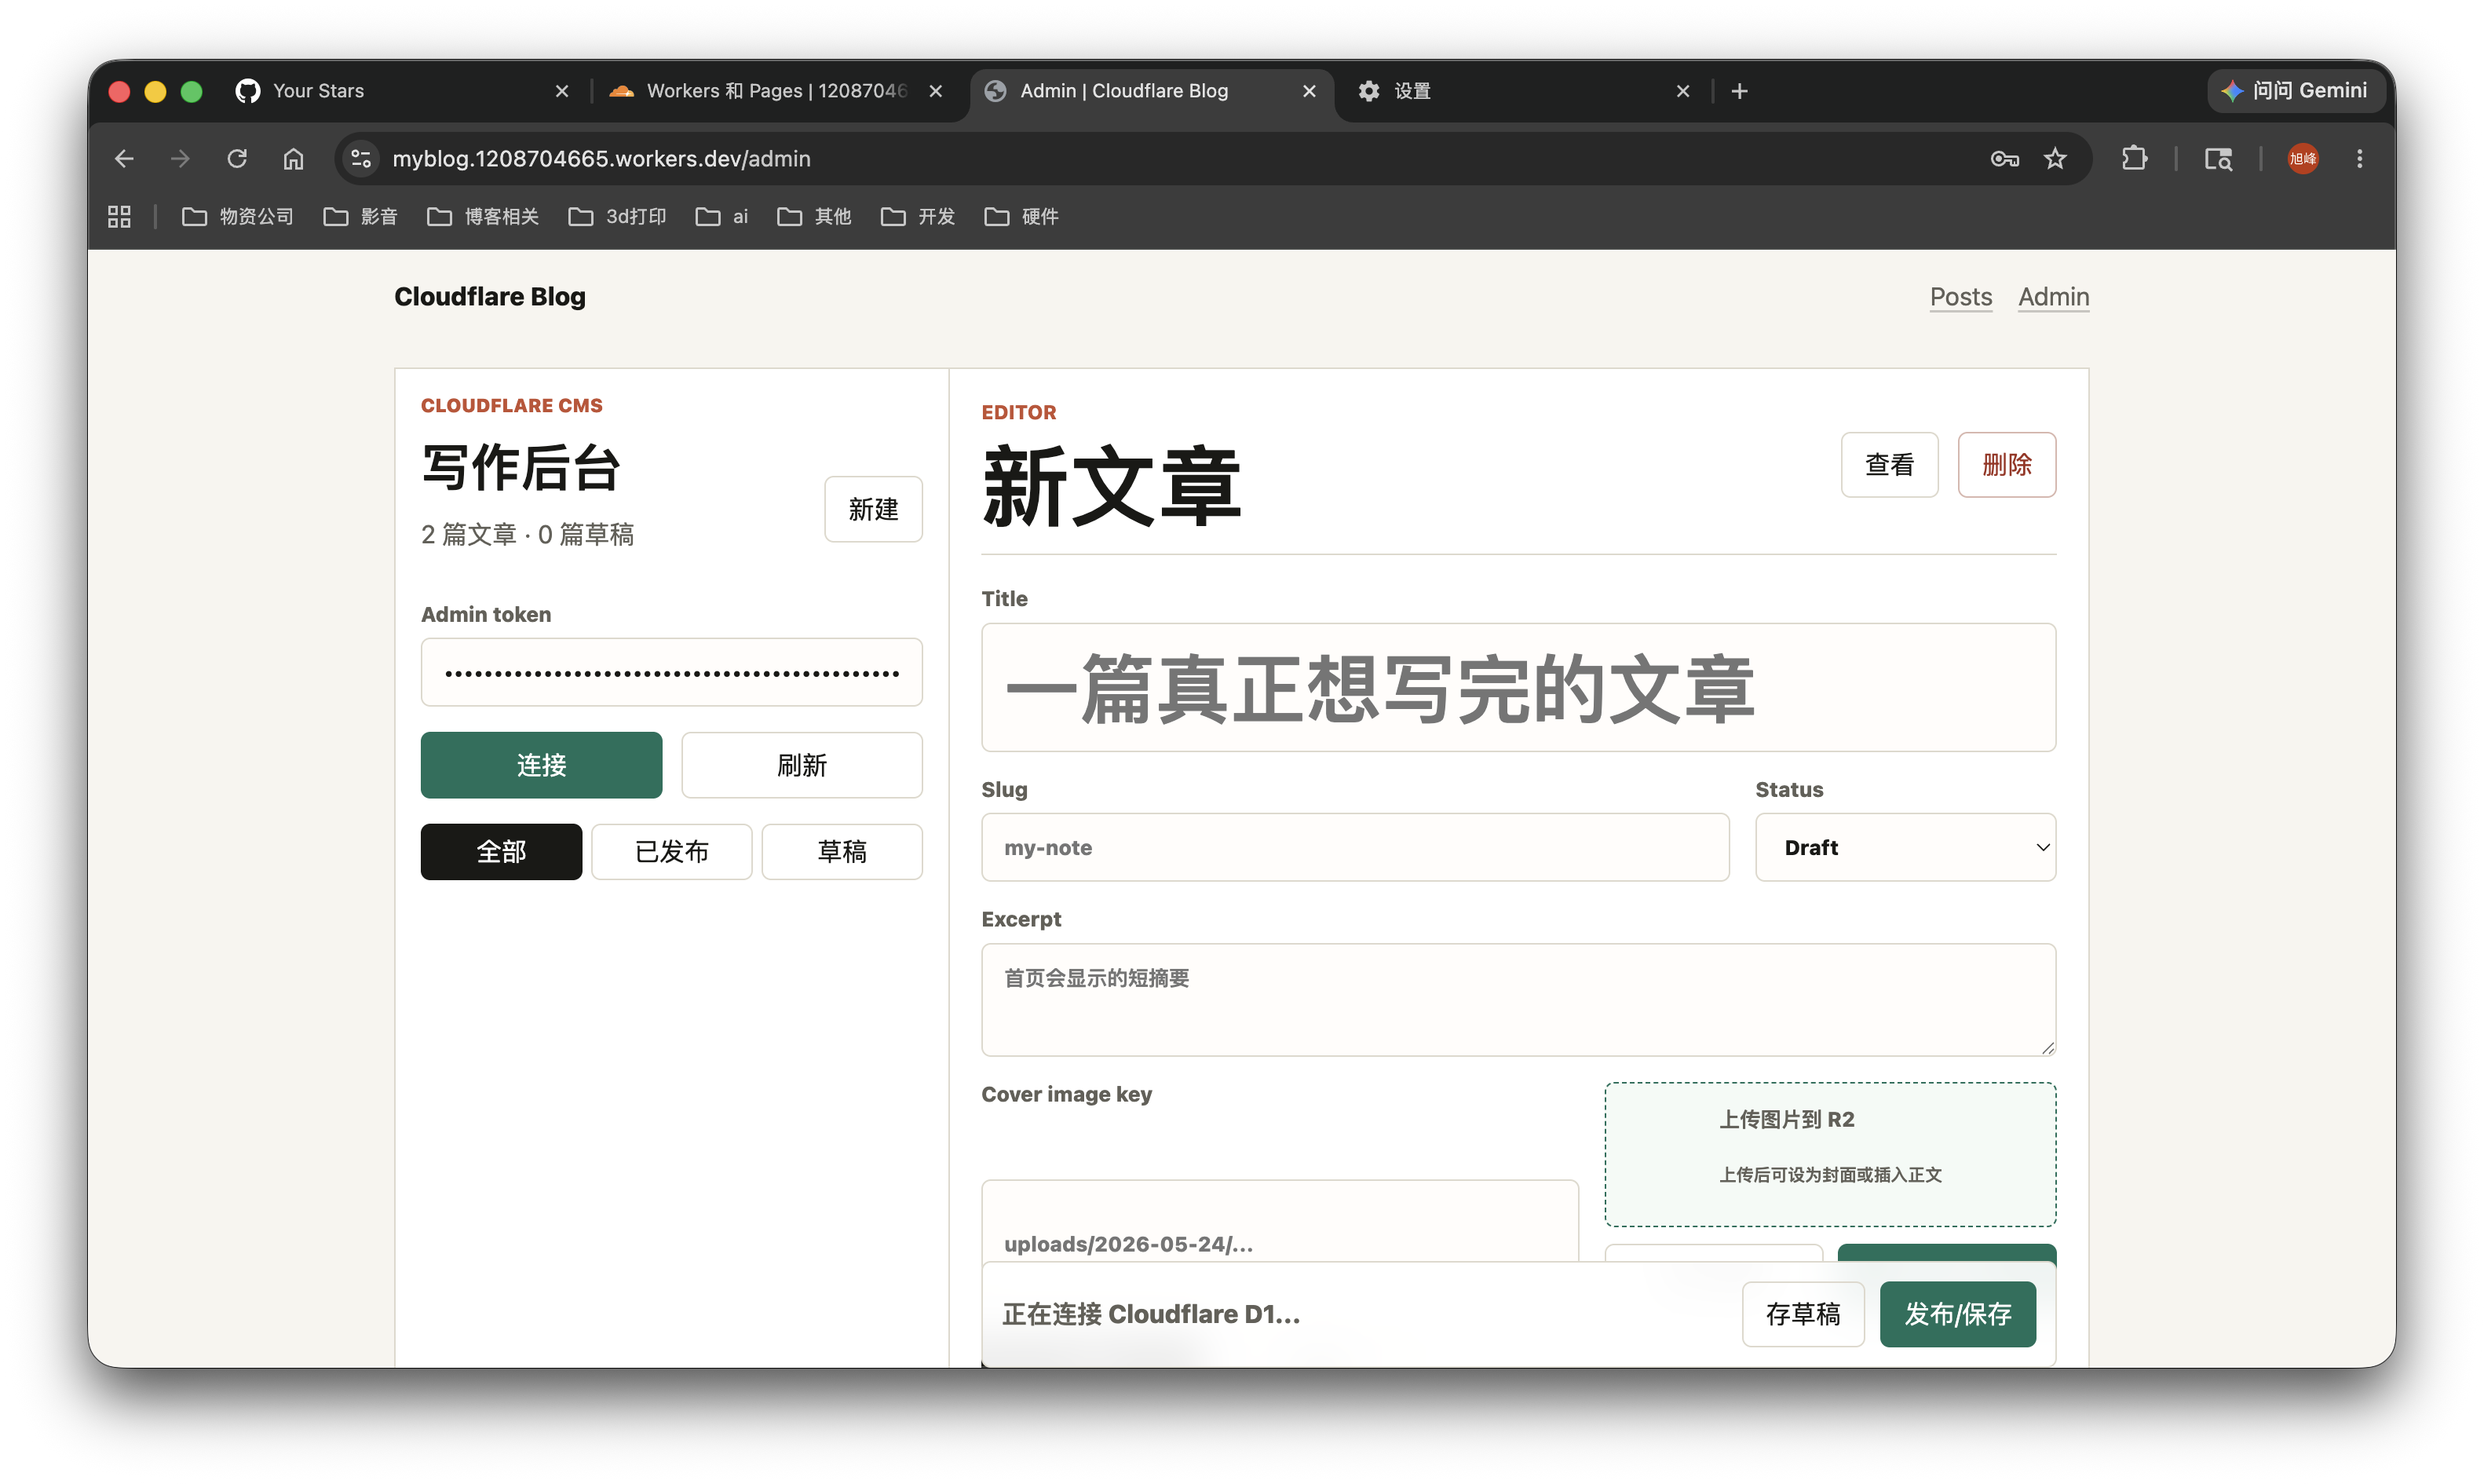Open the extensions puzzle icon
Screen dimensions: 2484x1484
coord(2134,159)
